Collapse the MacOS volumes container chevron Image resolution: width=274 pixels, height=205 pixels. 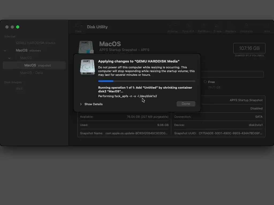(5, 50)
